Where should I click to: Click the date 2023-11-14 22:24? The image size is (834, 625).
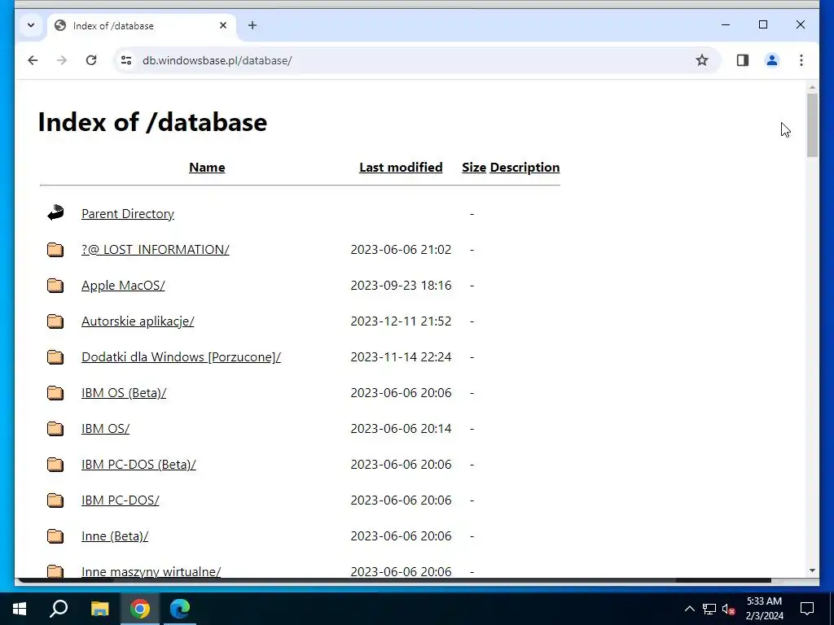pyautogui.click(x=401, y=357)
